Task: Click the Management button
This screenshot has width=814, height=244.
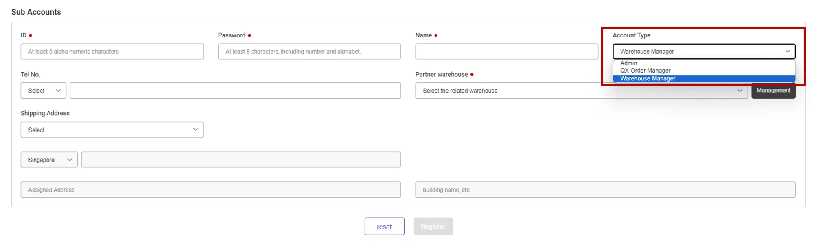Action: coord(773,91)
